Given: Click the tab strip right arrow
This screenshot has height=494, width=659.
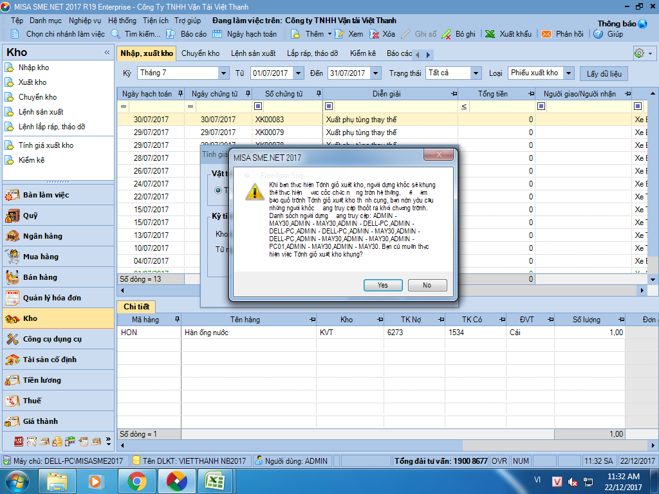Looking at the screenshot, I should pos(428,55).
